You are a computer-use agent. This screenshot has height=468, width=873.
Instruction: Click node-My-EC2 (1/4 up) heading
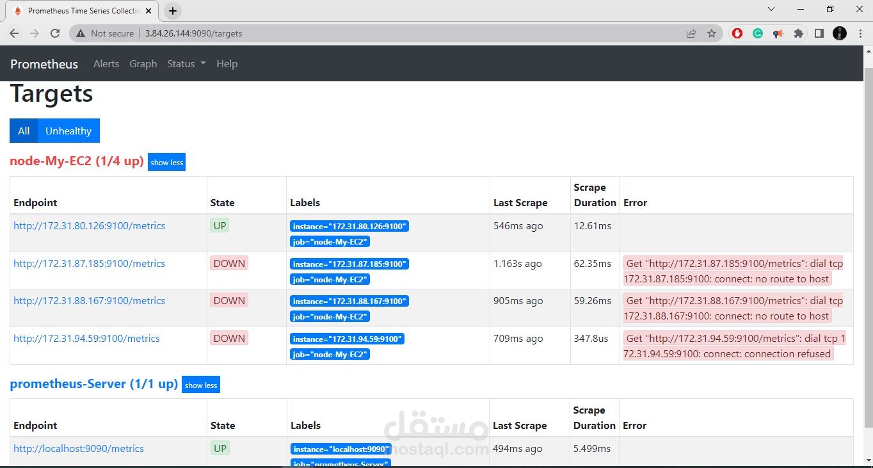pos(77,161)
